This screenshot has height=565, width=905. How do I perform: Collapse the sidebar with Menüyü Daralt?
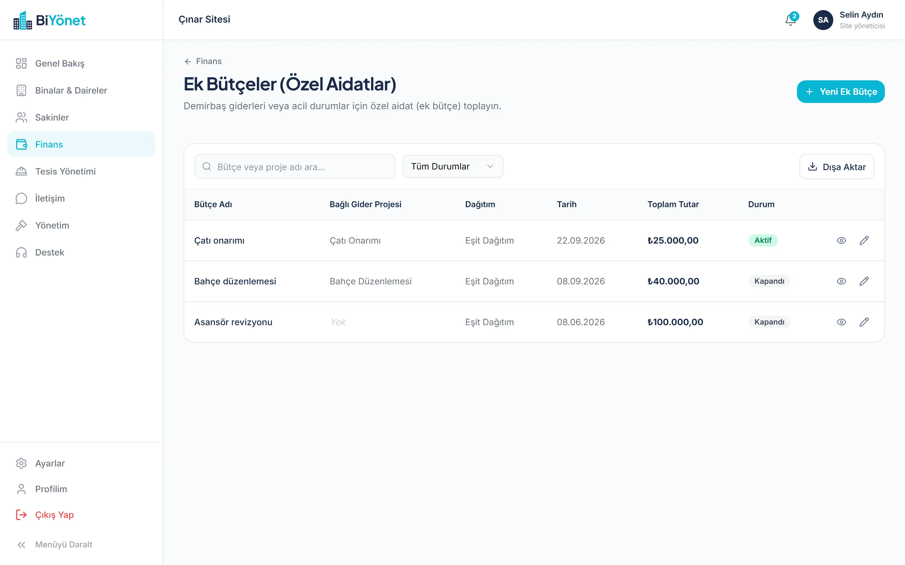55,545
